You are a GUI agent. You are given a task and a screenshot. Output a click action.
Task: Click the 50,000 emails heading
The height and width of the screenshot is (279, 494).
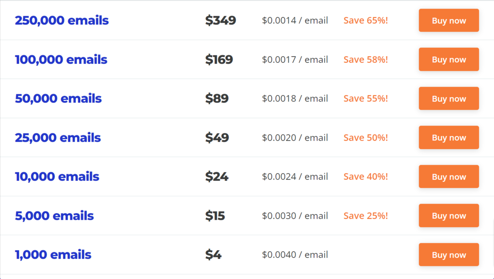coord(58,98)
